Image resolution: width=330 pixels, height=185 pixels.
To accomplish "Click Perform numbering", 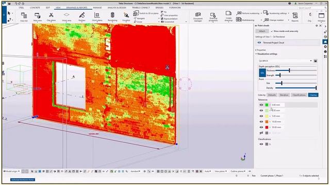I will click(248, 13).
